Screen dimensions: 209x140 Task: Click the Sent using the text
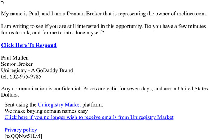(x=21, y=105)
